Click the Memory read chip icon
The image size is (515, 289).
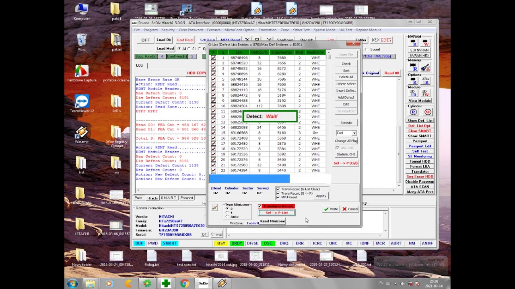(414, 67)
